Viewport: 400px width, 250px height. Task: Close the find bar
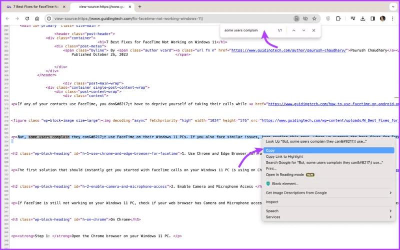click(x=313, y=30)
